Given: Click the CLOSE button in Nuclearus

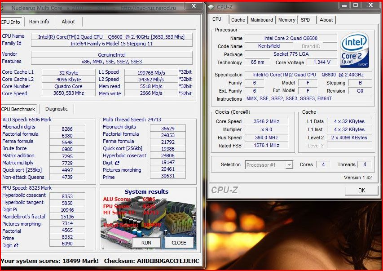Looking at the screenshot, I should click(x=179, y=243).
